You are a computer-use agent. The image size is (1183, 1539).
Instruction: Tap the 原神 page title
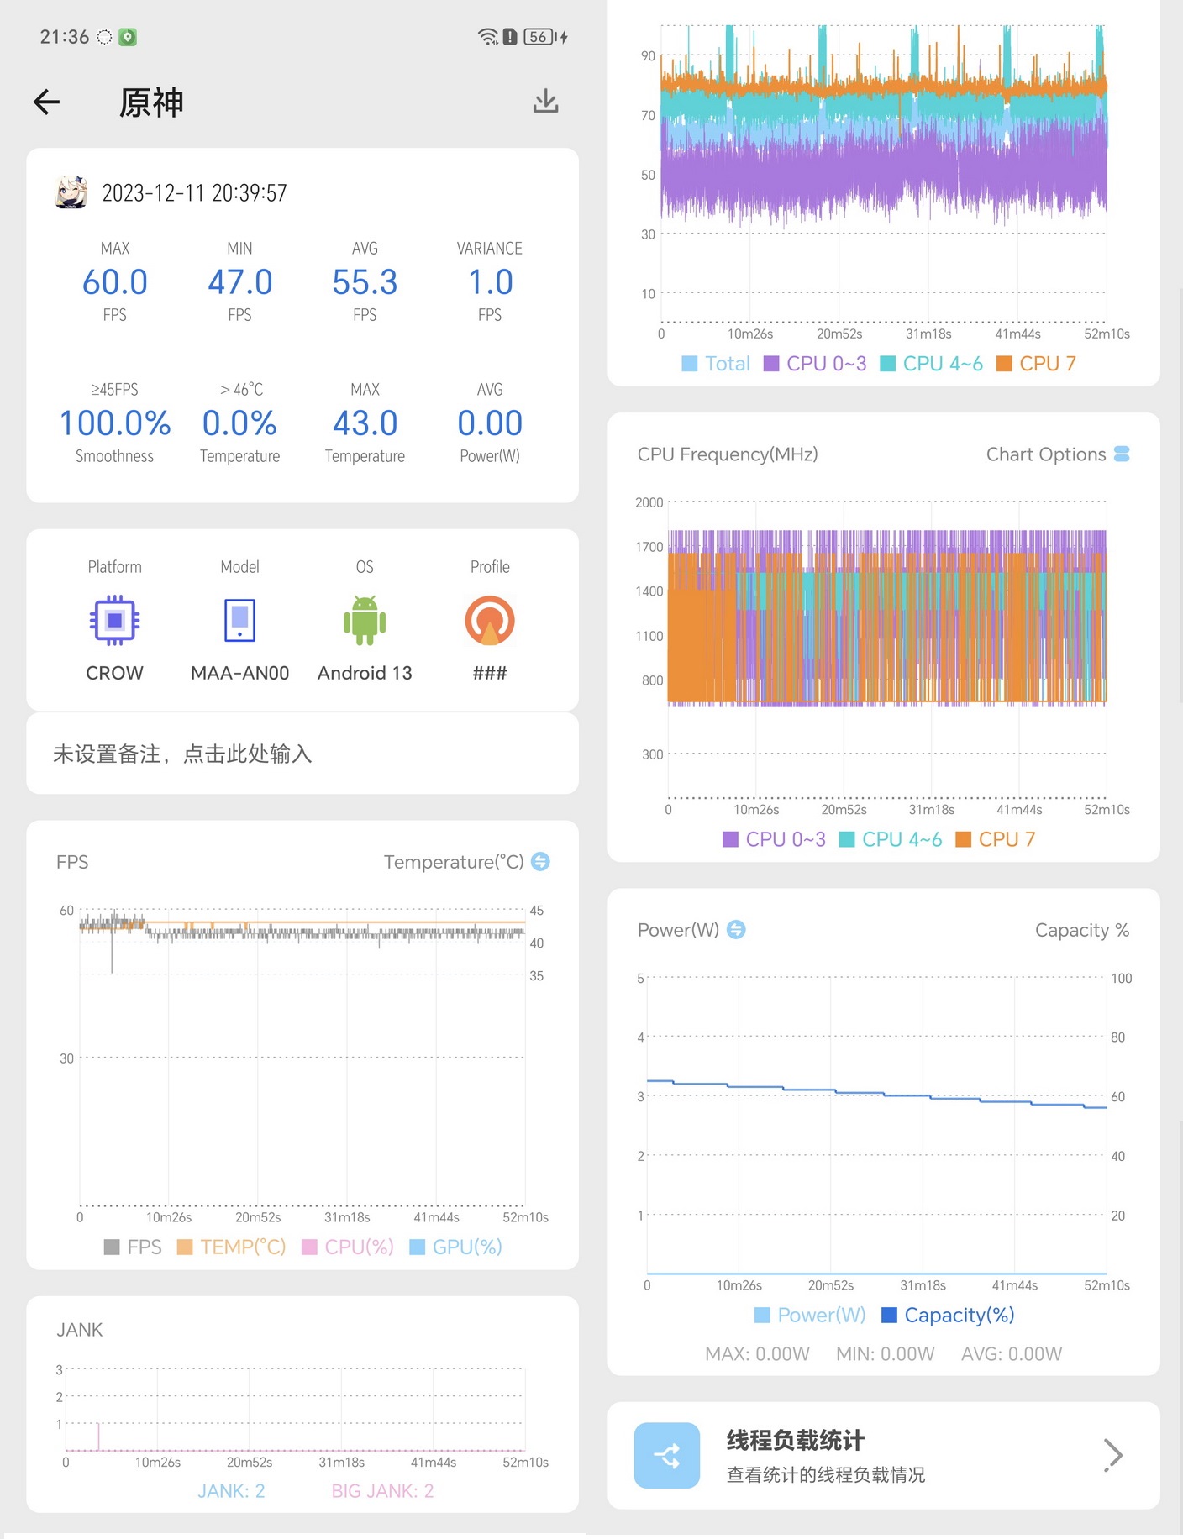point(151,102)
